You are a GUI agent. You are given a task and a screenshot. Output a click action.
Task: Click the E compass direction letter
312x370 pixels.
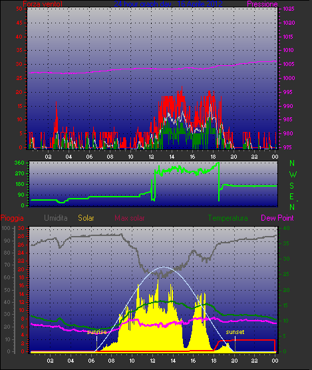point(292,196)
